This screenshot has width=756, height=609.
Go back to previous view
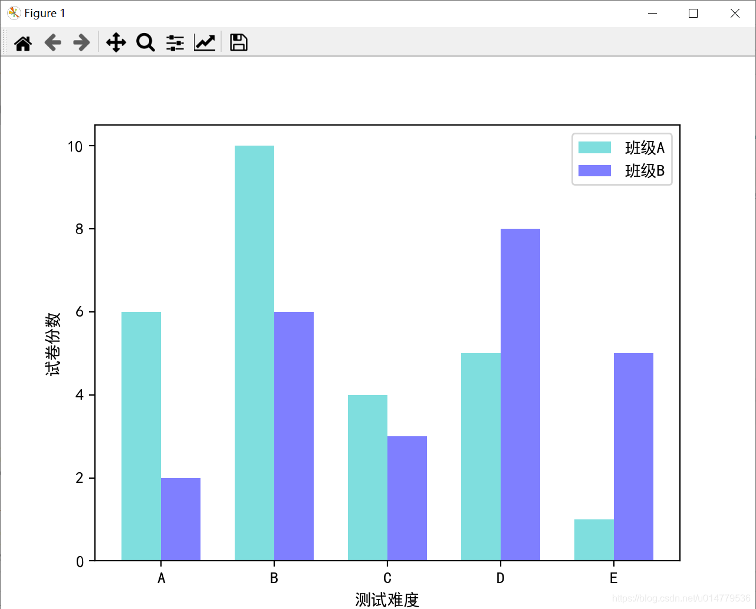[52, 42]
